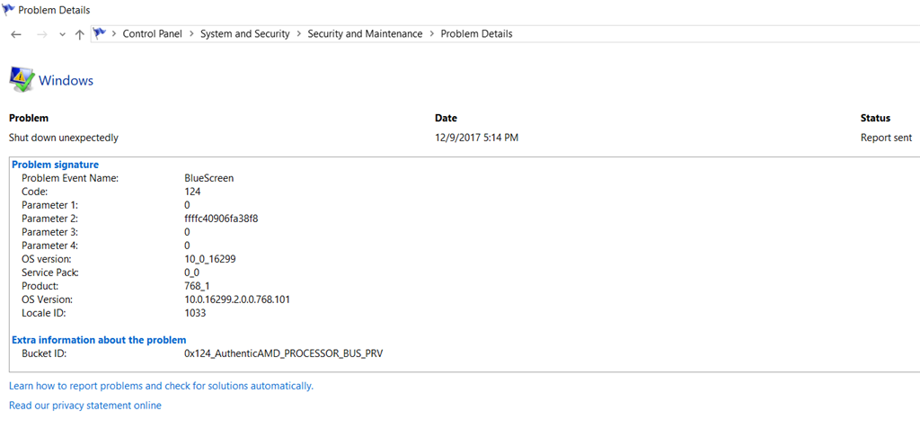
Task: Open 'Read our privacy statement online' link
Action: click(x=85, y=406)
